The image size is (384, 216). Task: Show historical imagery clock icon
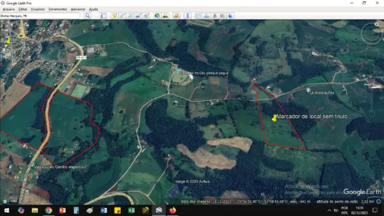pyautogui.click(x=157, y=16)
